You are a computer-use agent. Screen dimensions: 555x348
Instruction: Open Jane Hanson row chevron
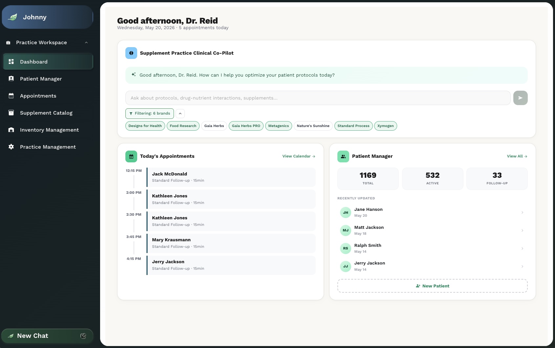[x=522, y=212]
